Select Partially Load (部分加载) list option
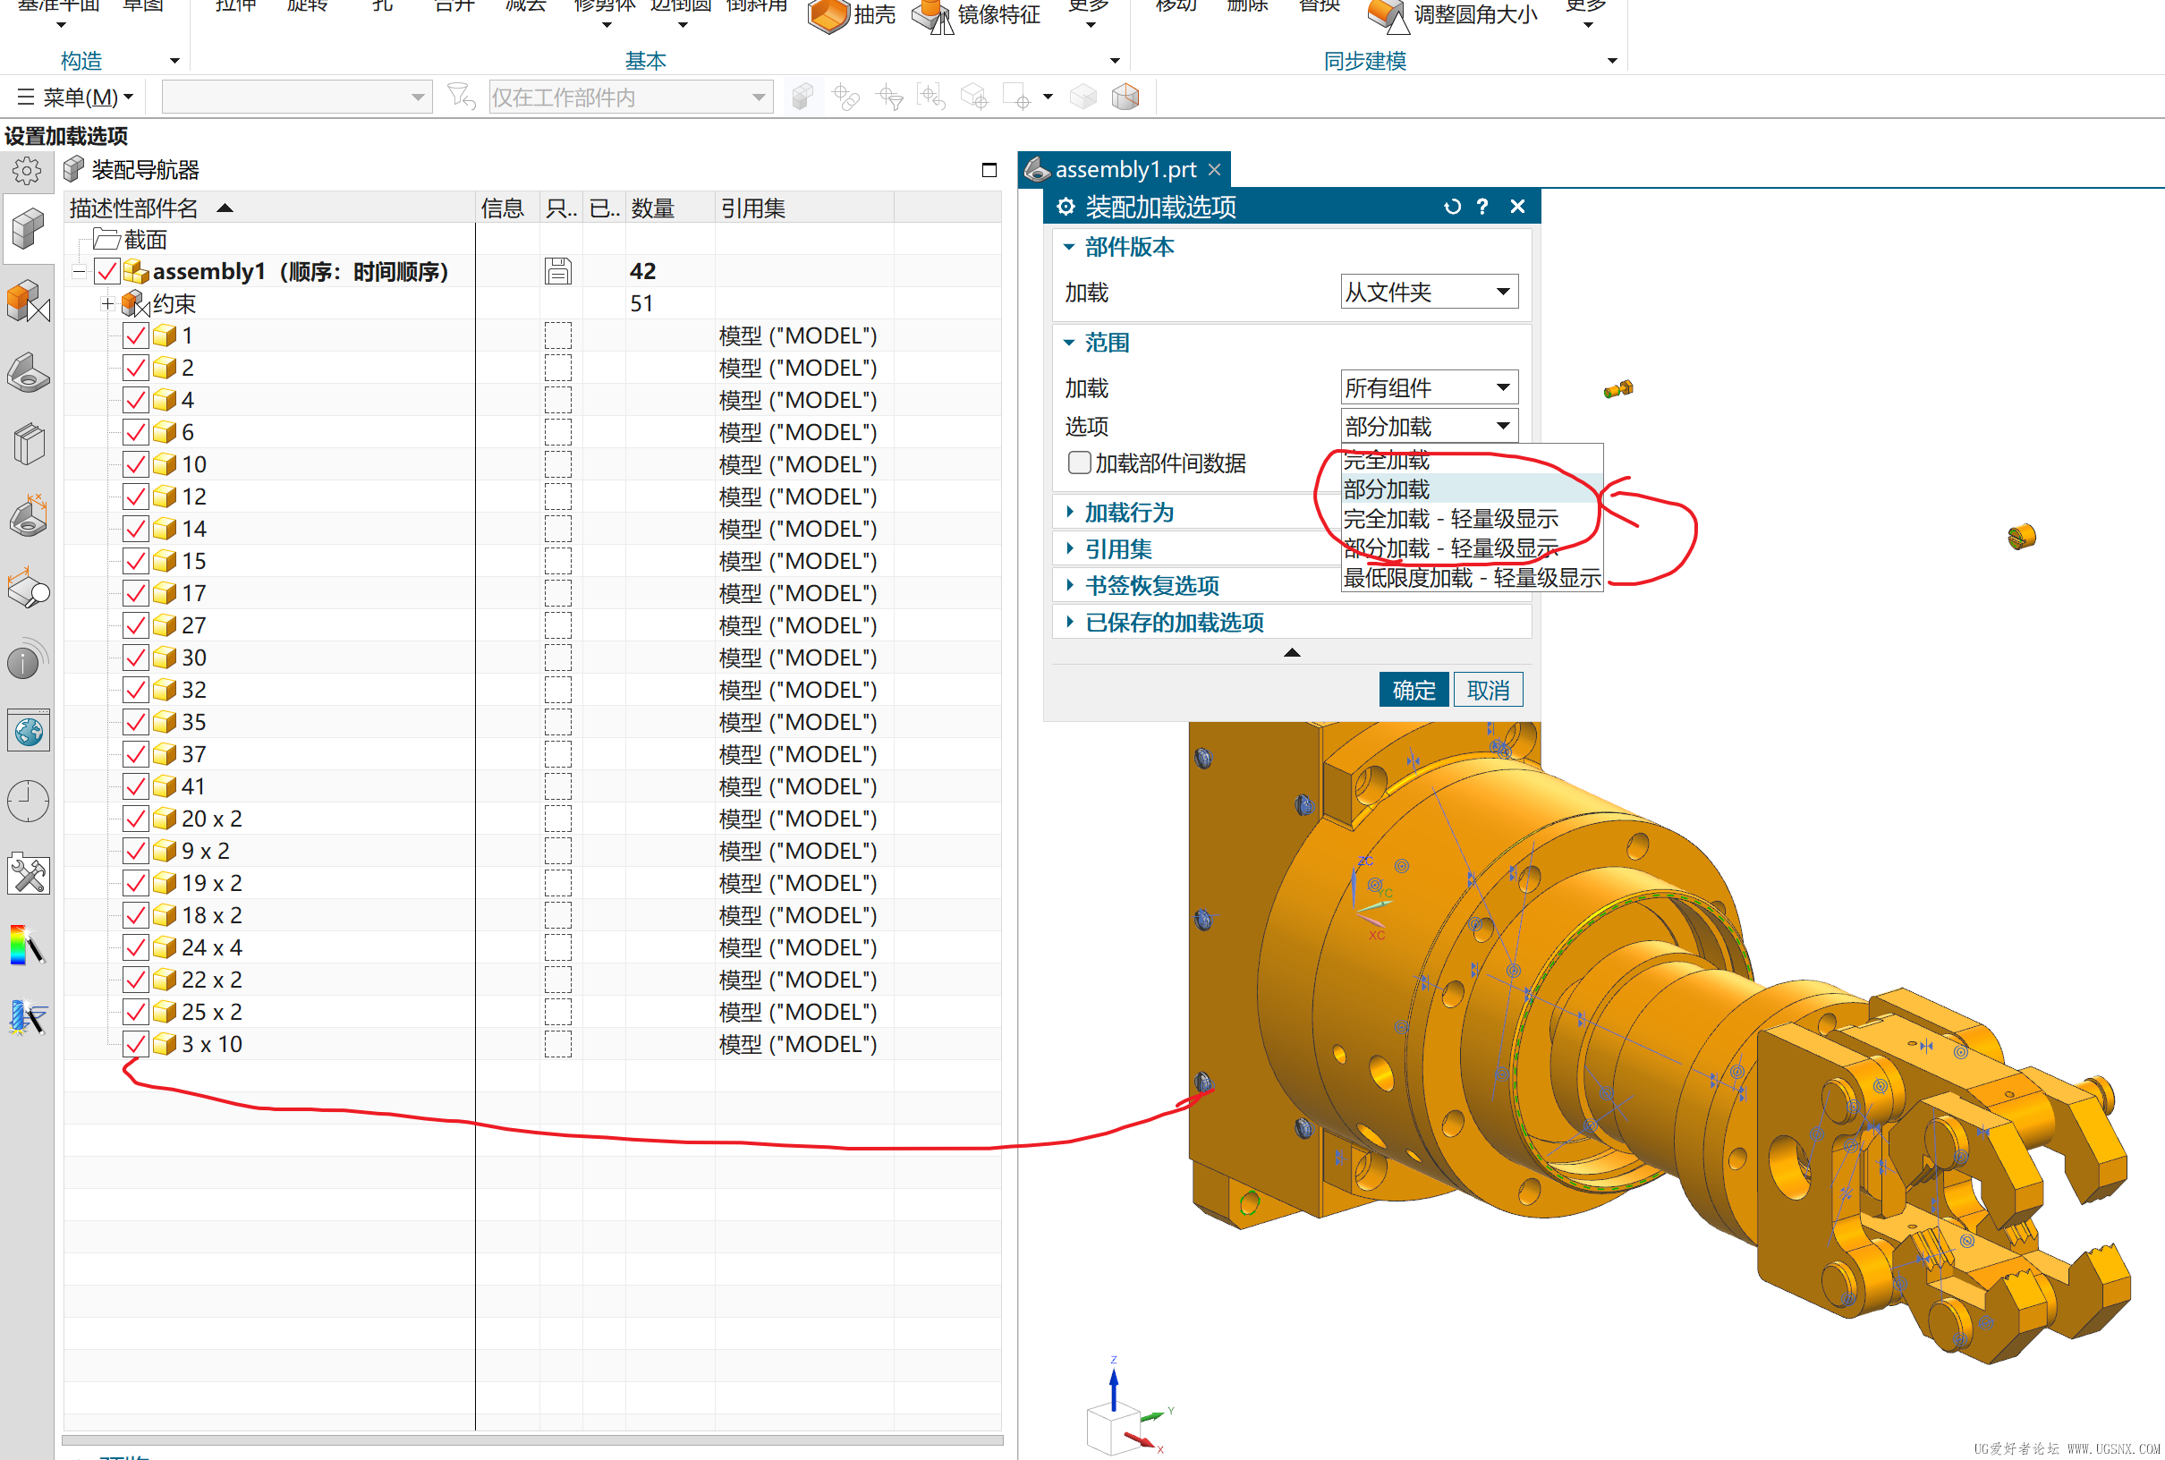Screen dimensions: 2165x1460 1472,488
